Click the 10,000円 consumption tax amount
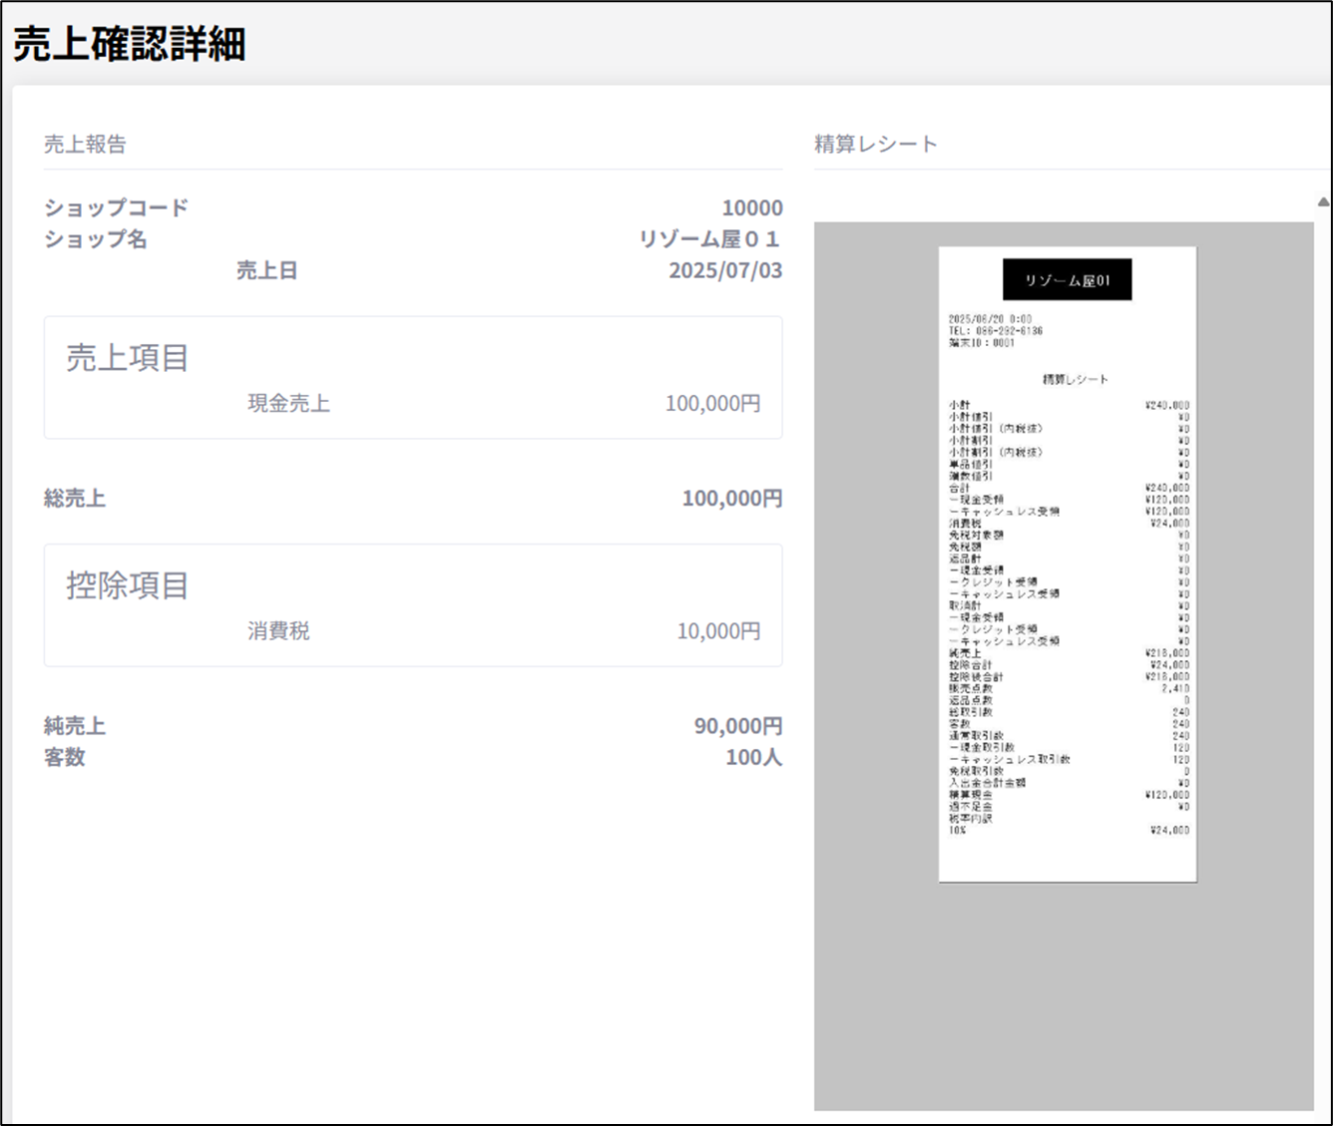Image resolution: width=1333 pixels, height=1126 pixels. 718,631
